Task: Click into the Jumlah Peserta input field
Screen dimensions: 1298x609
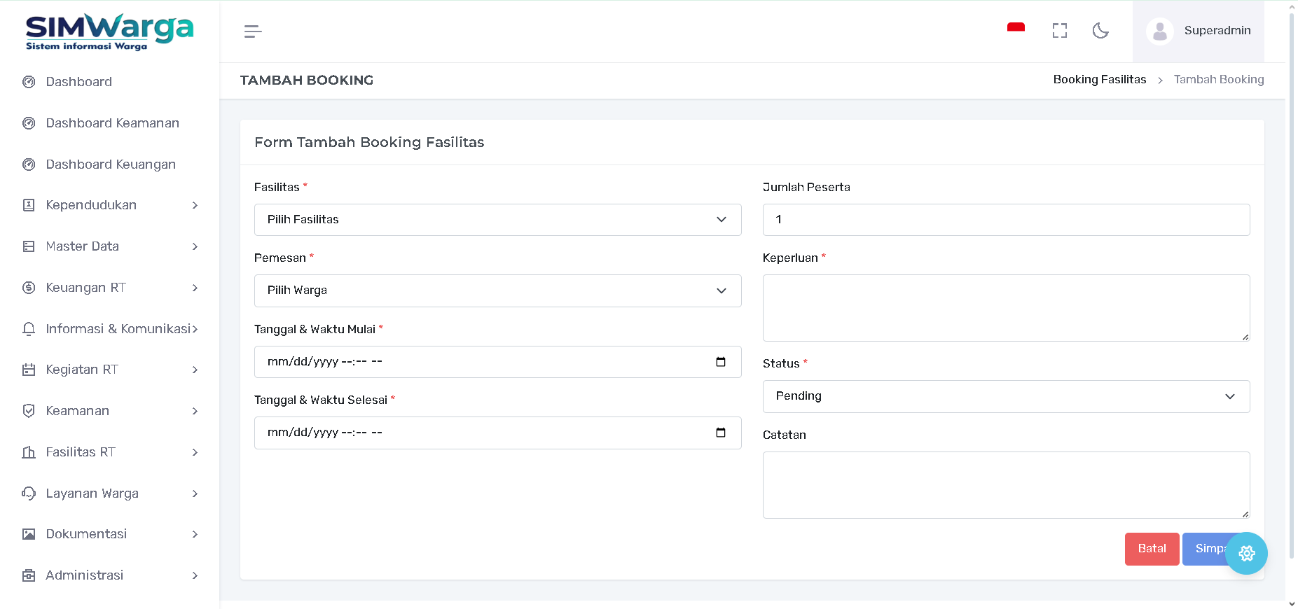Action: 1005,220
